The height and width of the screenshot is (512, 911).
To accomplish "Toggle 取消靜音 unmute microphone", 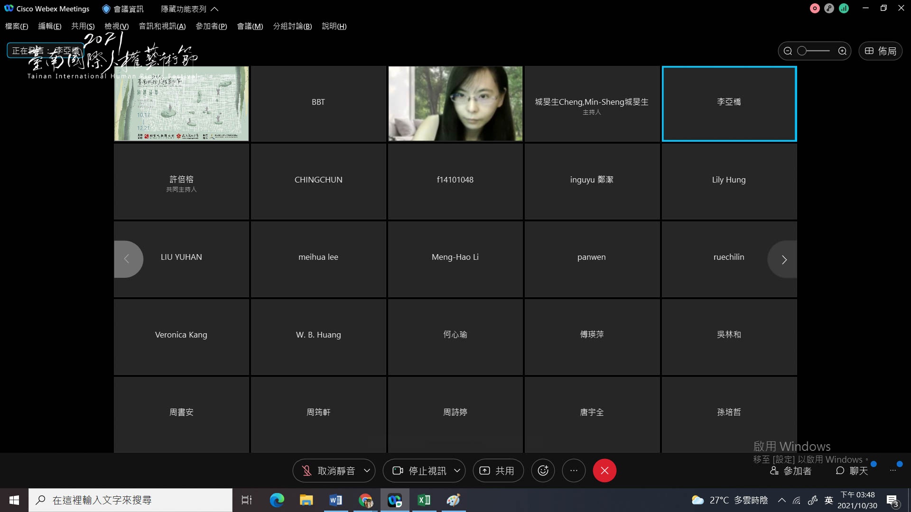I will pos(328,471).
